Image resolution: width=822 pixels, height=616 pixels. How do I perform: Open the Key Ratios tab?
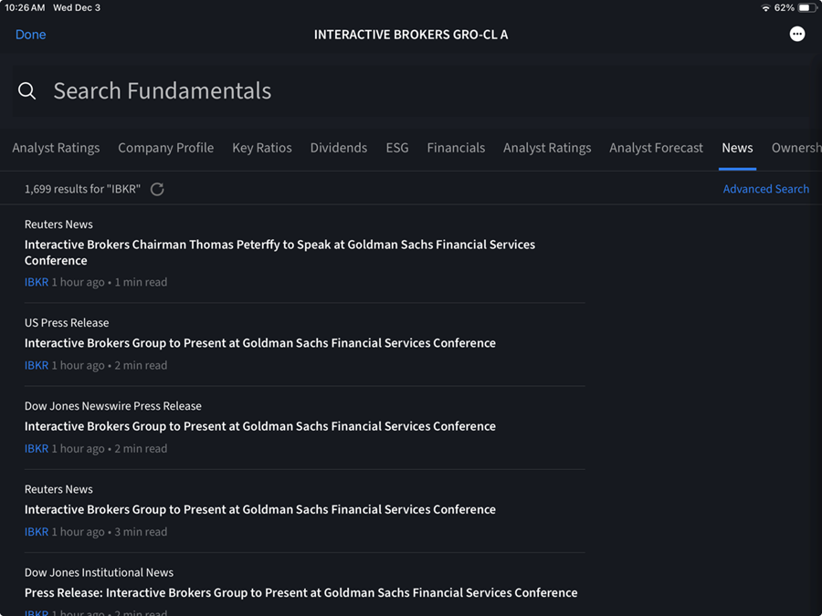(x=262, y=147)
